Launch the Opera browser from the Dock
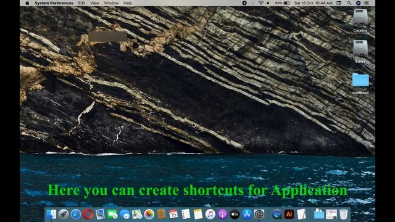This screenshot has width=395, height=222. coord(88,215)
